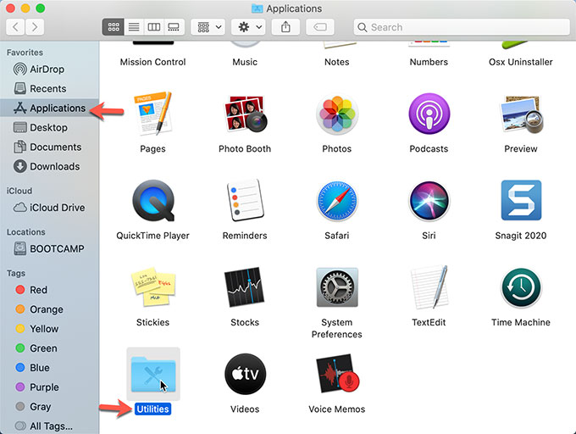Open the Videos (Apple TV) app

coord(245,374)
